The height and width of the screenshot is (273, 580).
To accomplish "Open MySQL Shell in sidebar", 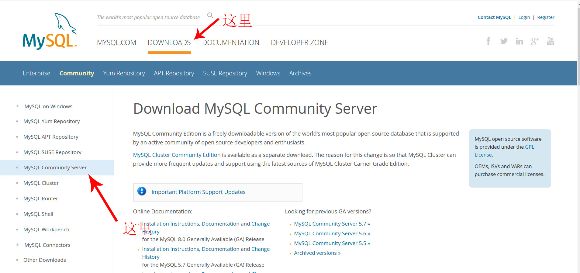I will click(x=38, y=214).
